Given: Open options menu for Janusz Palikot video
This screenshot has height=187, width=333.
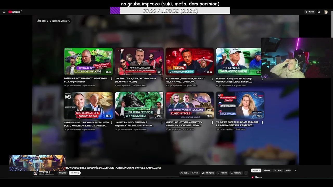Looking at the screenshot, I should pyautogui.click(x=162, y=123).
